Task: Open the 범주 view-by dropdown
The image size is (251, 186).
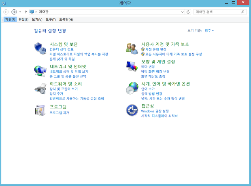Action: [x=209, y=30]
